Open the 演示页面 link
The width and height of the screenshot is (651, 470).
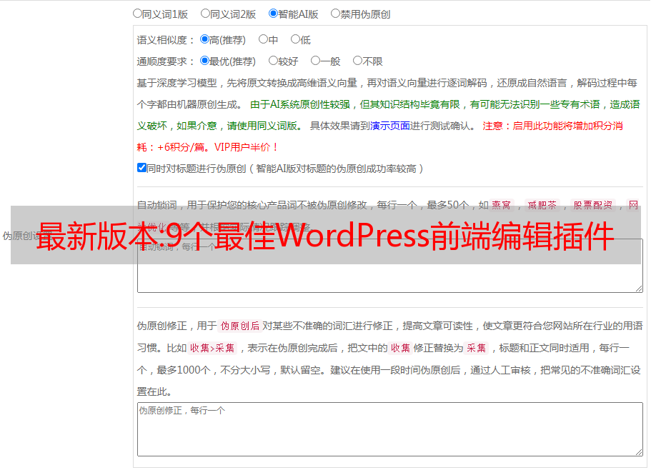click(x=389, y=126)
